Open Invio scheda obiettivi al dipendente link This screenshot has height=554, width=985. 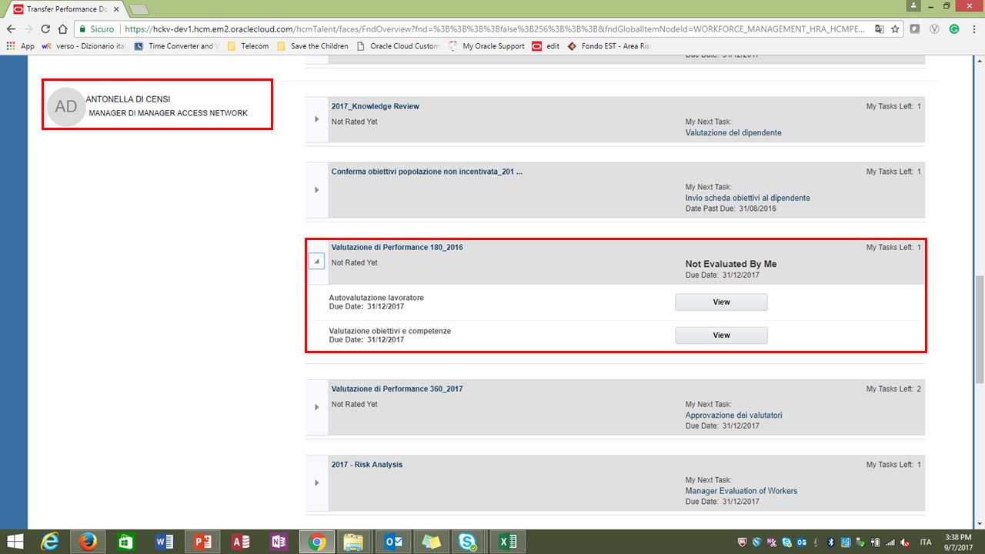pos(748,198)
